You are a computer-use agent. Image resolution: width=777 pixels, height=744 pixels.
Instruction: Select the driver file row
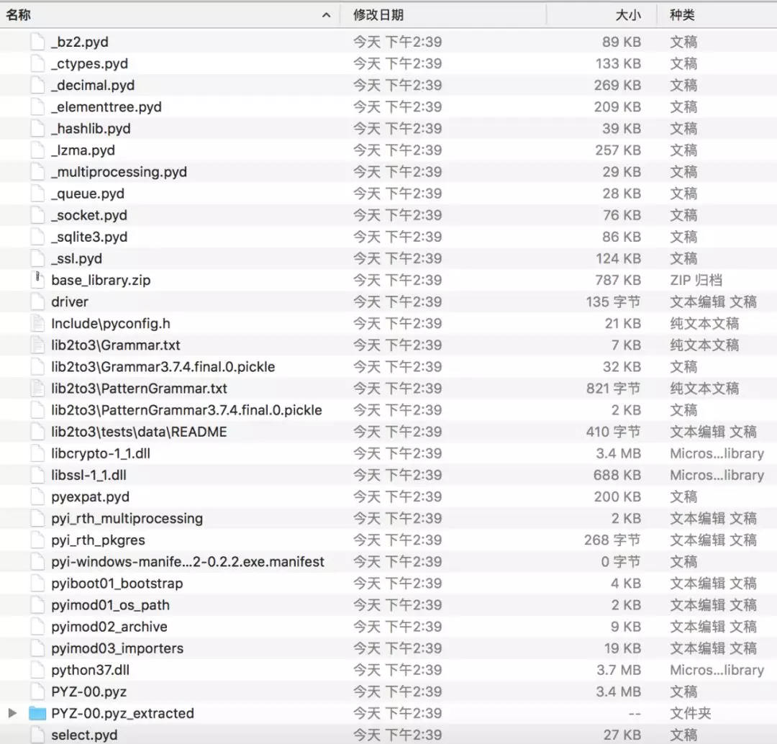69,301
